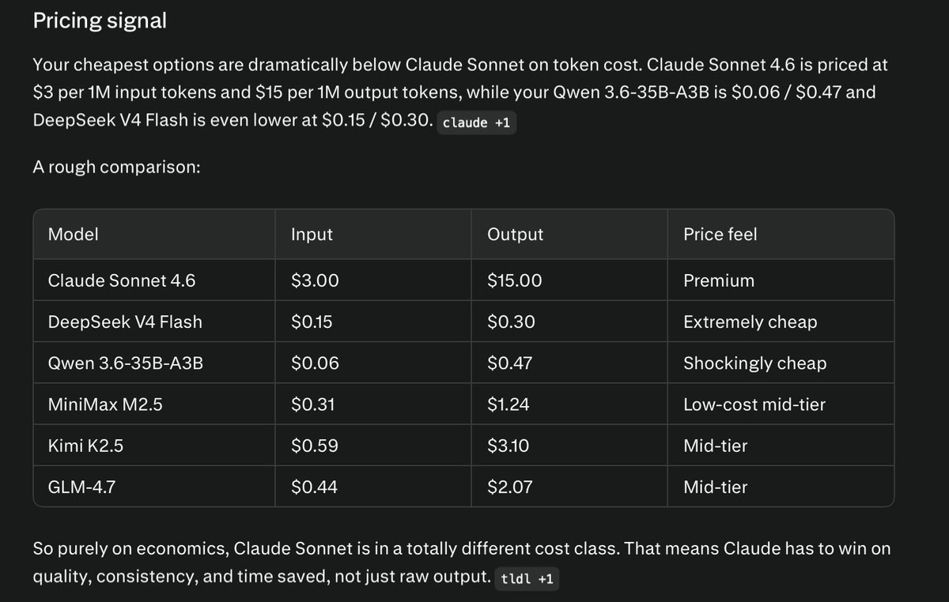949x602 pixels.
Task: Open the 'tldl +1' citation chip
Action: [527, 578]
